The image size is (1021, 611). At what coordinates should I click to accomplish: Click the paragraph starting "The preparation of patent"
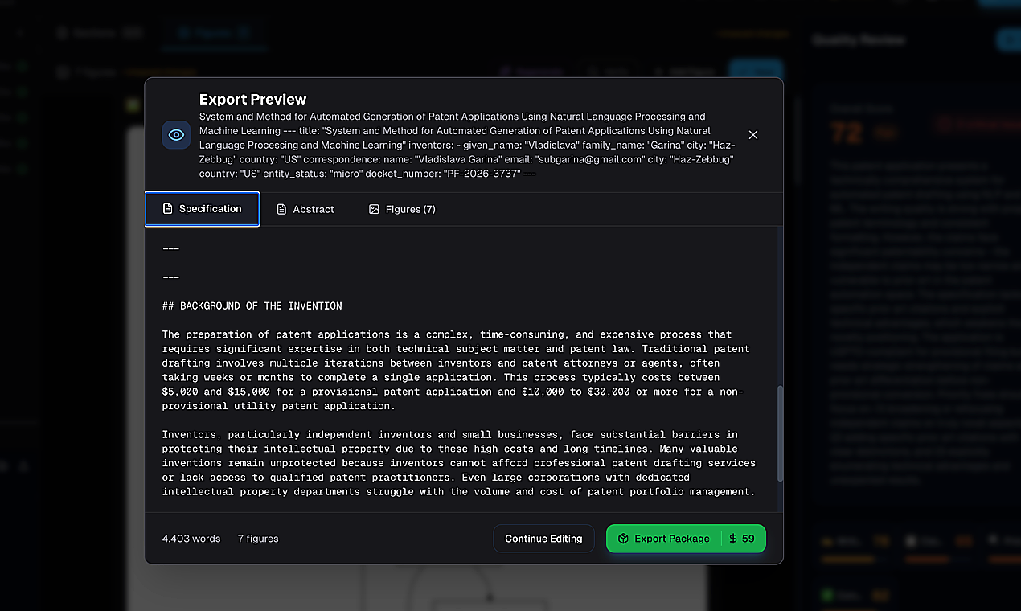(456, 370)
